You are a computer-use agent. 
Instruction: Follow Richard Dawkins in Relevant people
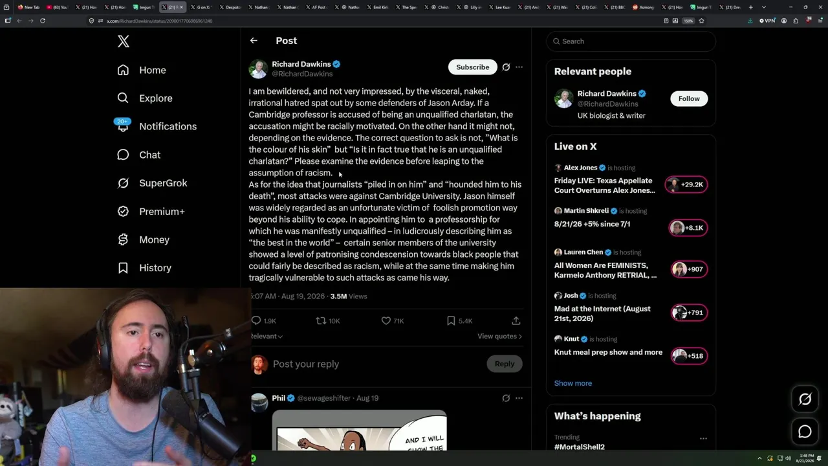[689, 98]
